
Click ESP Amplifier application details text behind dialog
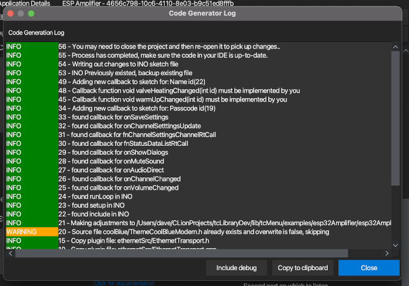click(148, 4)
